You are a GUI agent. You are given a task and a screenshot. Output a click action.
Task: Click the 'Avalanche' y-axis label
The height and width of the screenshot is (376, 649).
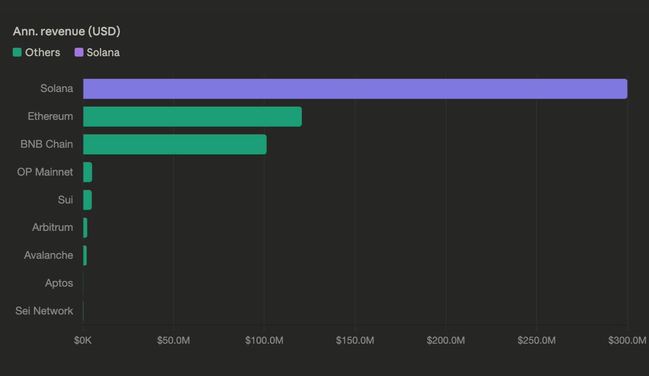click(x=49, y=255)
